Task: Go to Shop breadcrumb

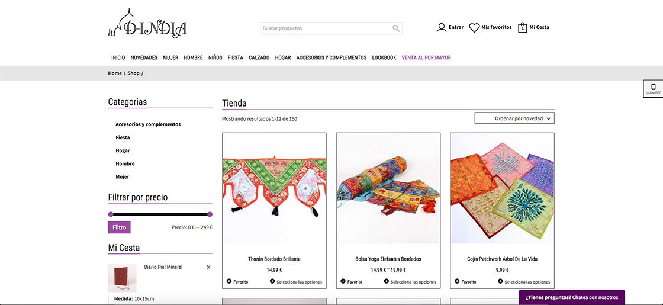Action: [x=133, y=73]
